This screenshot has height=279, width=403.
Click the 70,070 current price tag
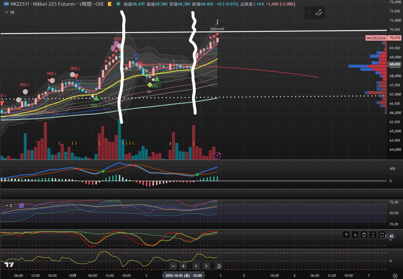394,38
